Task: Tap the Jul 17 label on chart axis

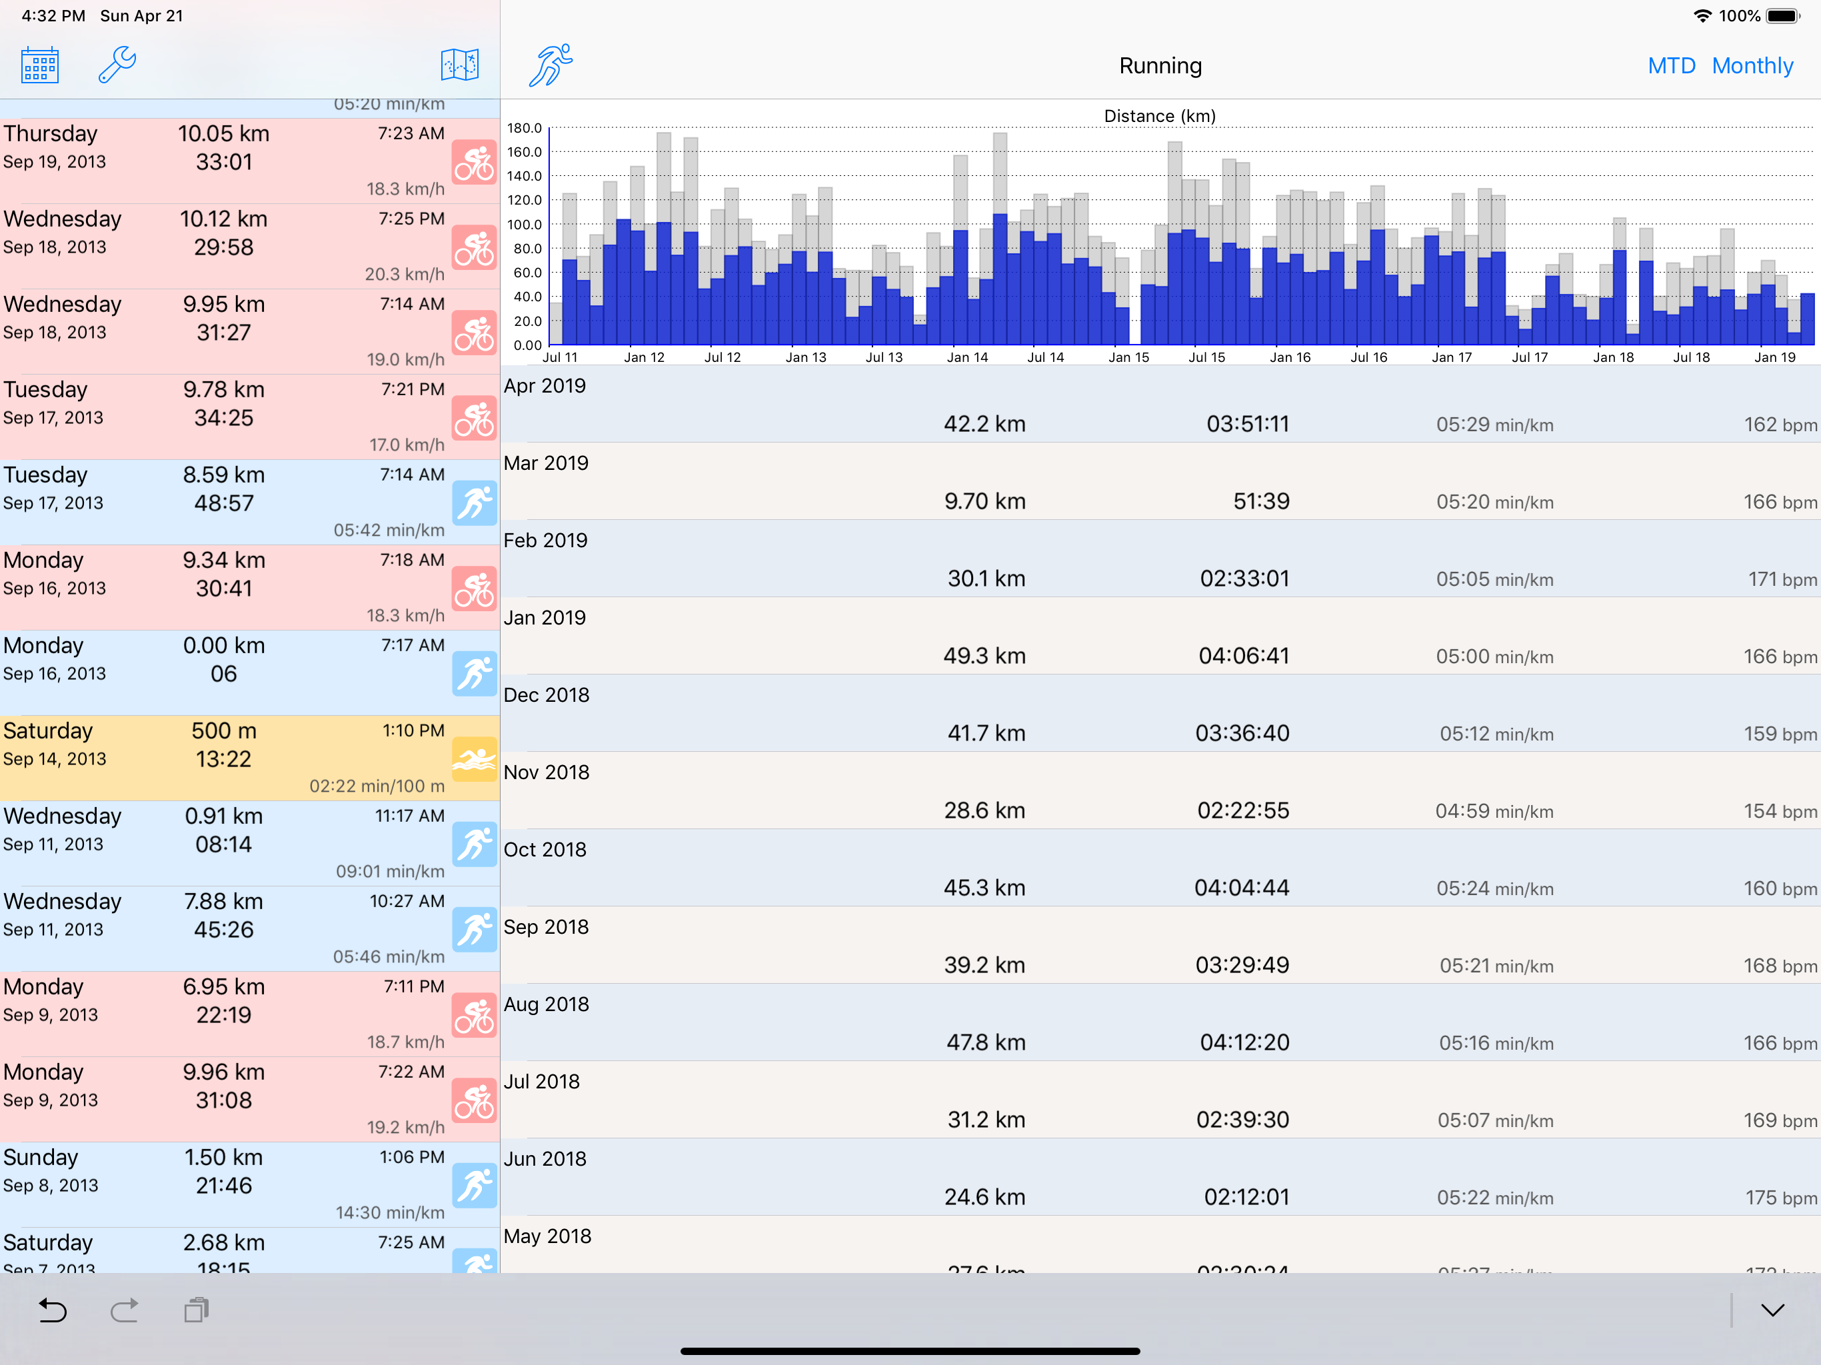Action: [x=1530, y=357]
